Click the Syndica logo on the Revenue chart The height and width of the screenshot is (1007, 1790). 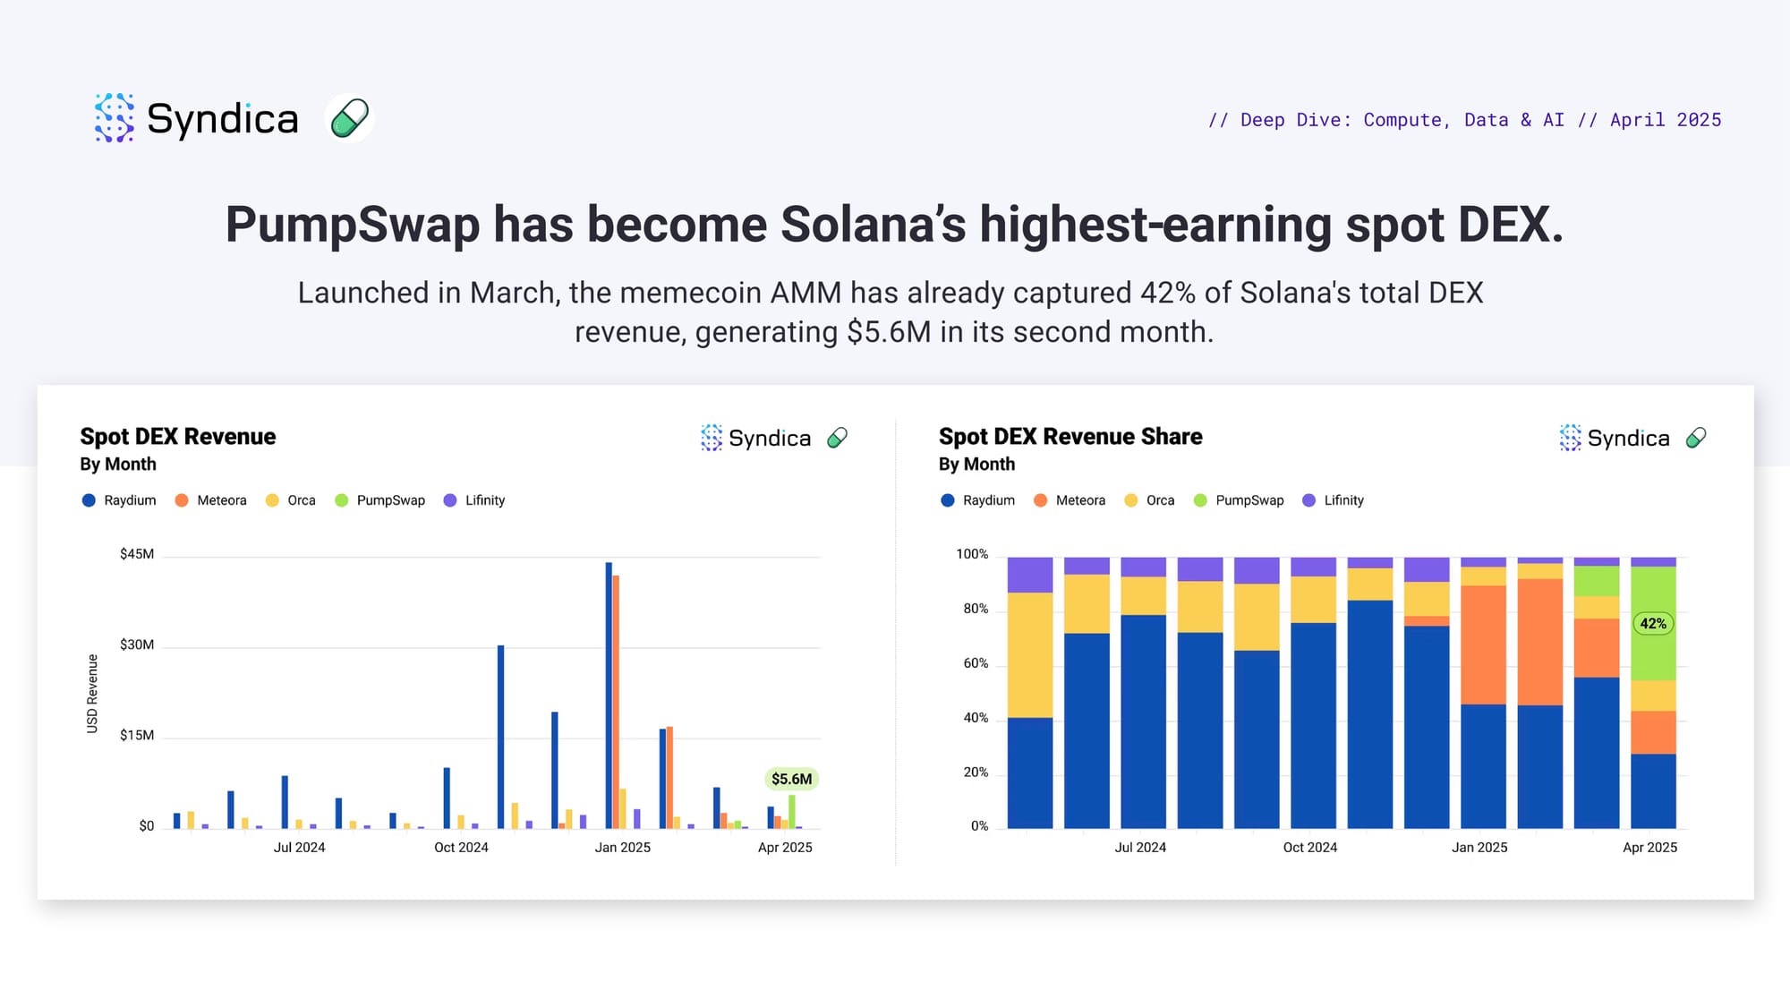tap(756, 438)
